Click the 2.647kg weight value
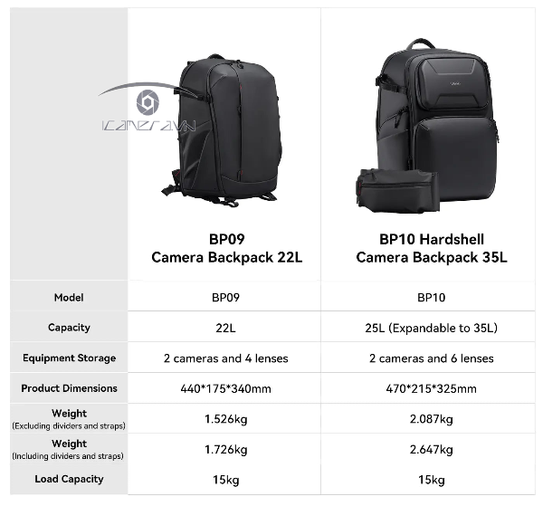The width and height of the screenshot is (543, 506). tap(431, 450)
